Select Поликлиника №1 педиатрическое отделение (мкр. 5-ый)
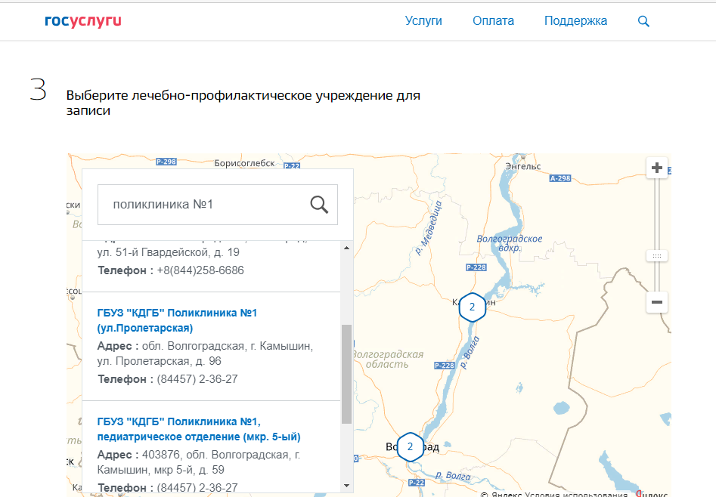716x497 pixels. (x=199, y=429)
